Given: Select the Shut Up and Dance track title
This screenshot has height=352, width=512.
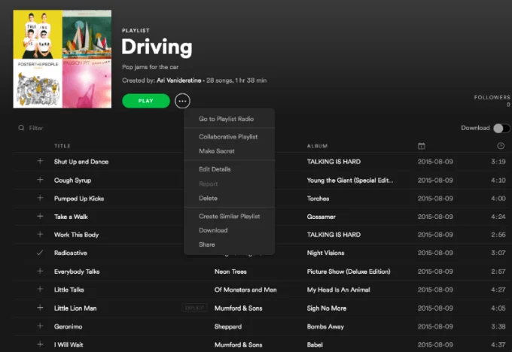Looking at the screenshot, I should [81, 162].
